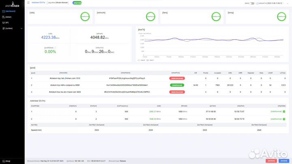Click the average hashrate value 4048.82
This screenshot has height=164, width=292.
[x=98, y=37]
